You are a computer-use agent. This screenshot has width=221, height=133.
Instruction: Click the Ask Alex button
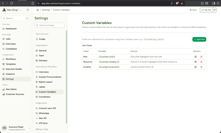206,10
